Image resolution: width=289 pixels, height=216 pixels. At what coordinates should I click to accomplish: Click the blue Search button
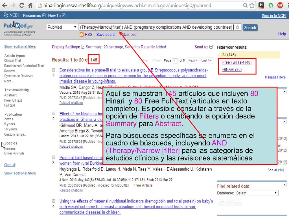250,28
